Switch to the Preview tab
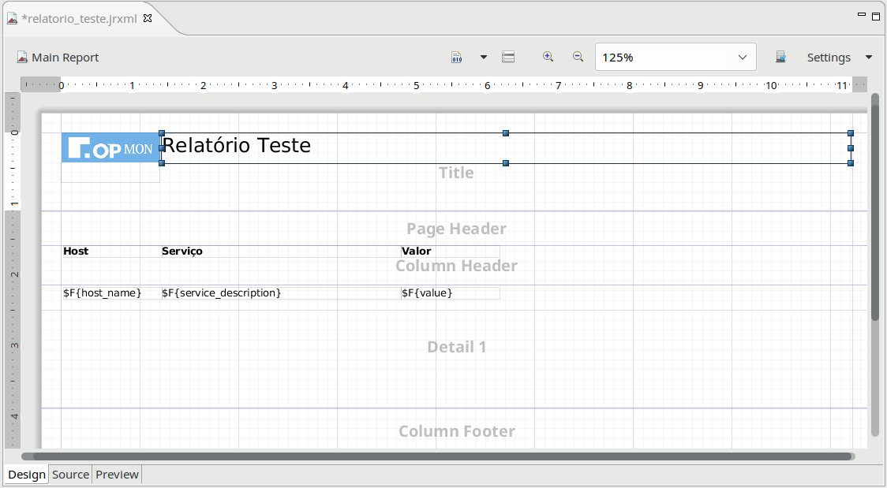This screenshot has width=887, height=488. (117, 475)
